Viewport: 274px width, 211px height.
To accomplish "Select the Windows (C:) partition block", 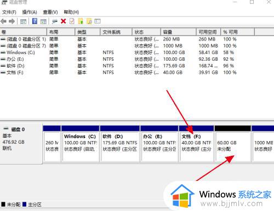I will (81, 144).
